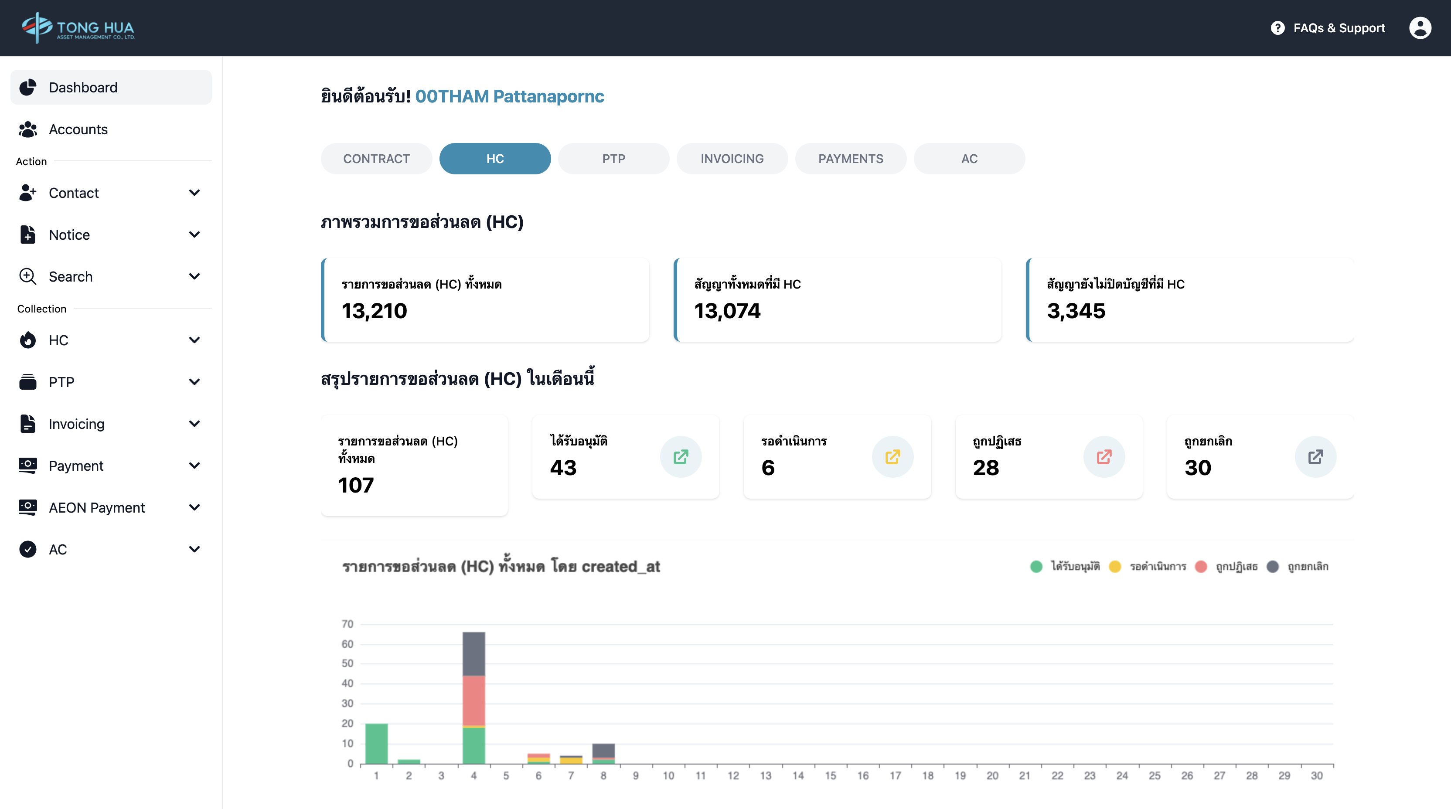The height and width of the screenshot is (809, 1451).
Task: Click the Tong Hua logo
Action: click(x=78, y=27)
